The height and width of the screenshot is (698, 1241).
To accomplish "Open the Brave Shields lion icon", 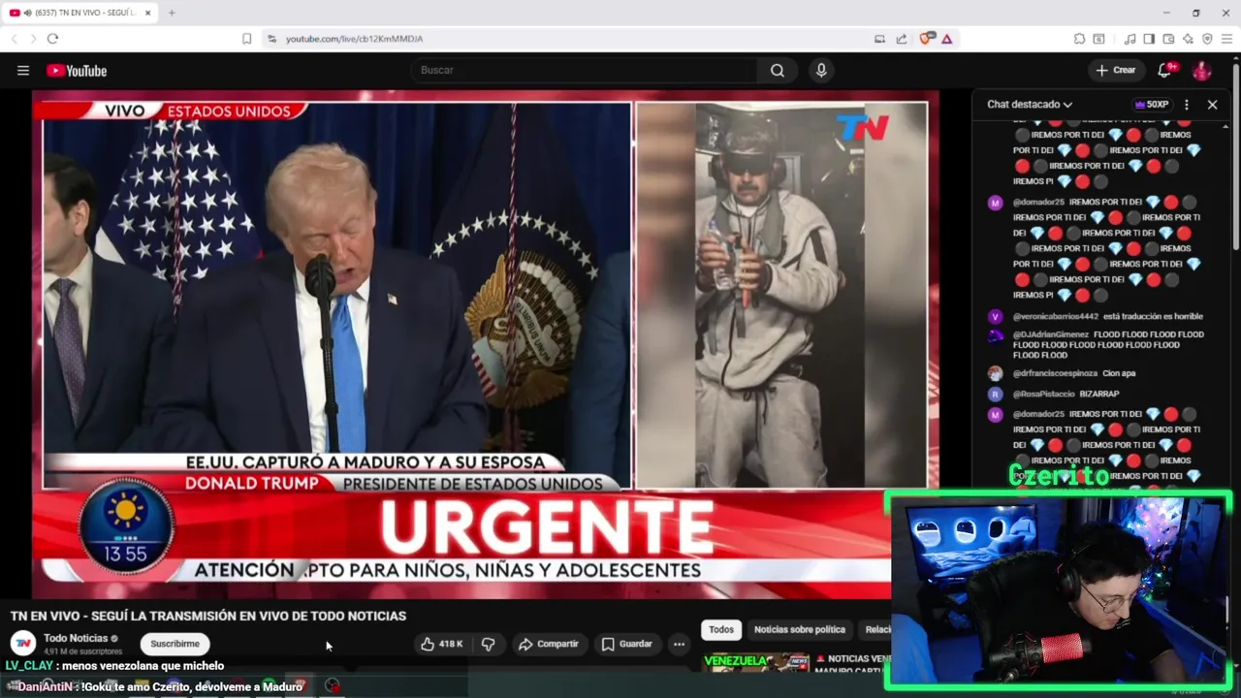I will (926, 39).
